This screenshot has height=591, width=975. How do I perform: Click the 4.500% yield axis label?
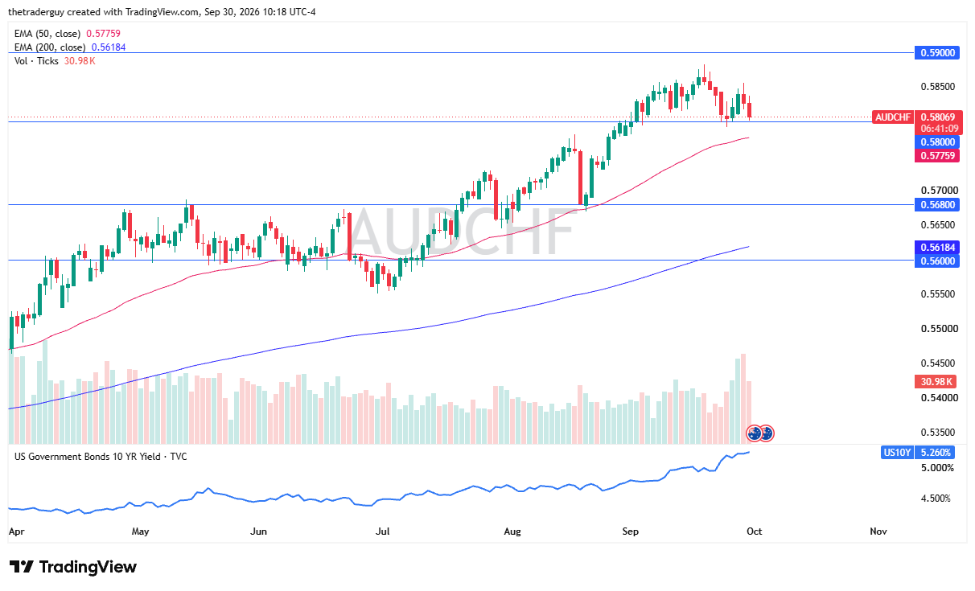[936, 499]
